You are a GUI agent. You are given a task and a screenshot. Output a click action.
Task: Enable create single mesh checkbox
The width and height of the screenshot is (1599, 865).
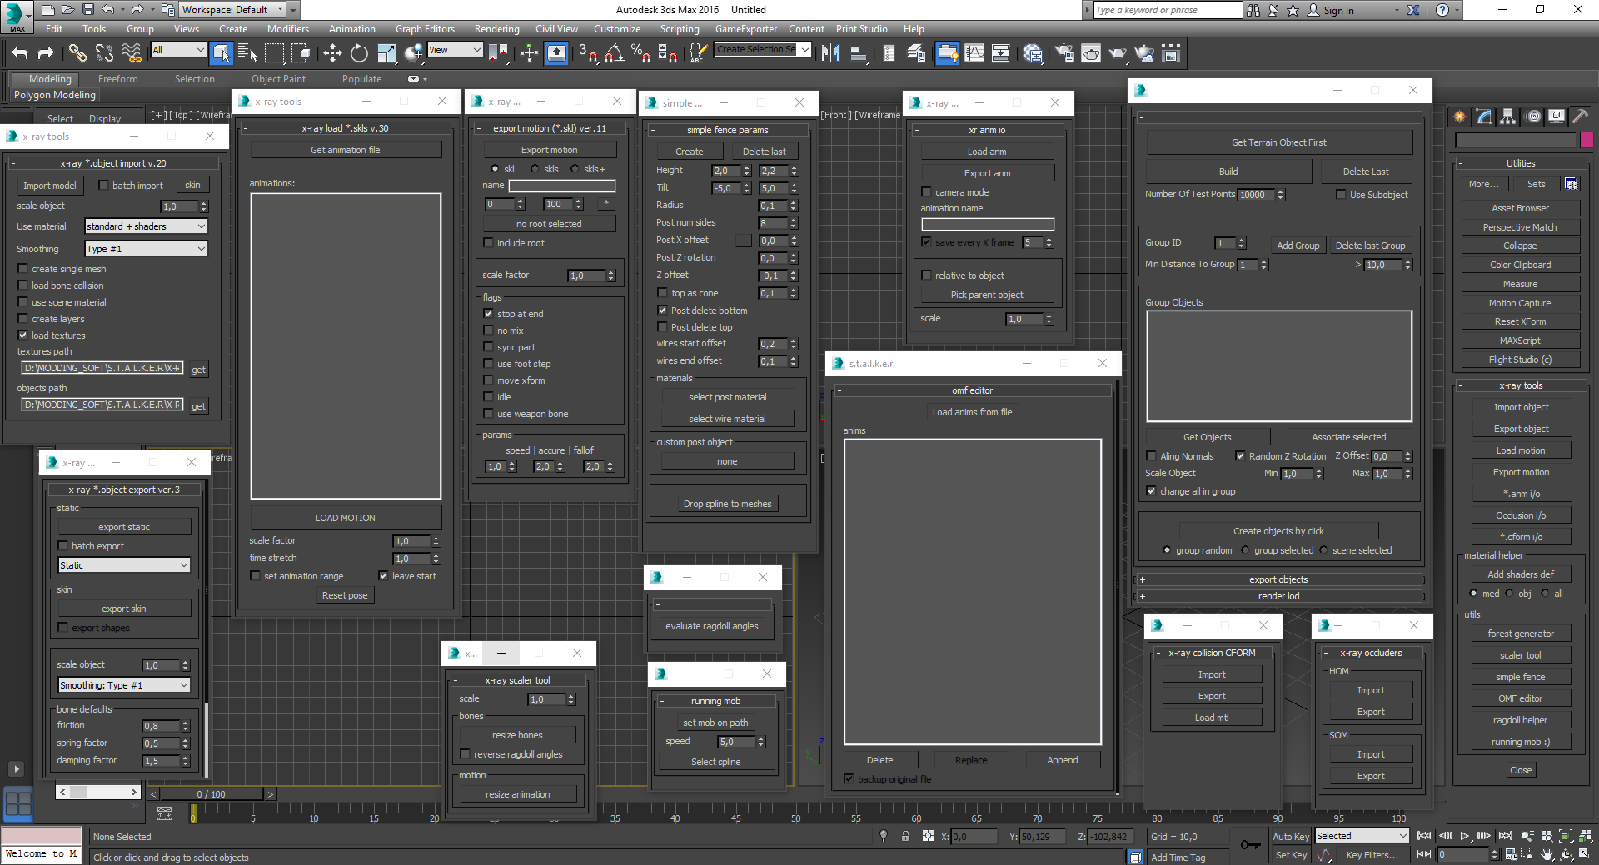click(x=23, y=269)
